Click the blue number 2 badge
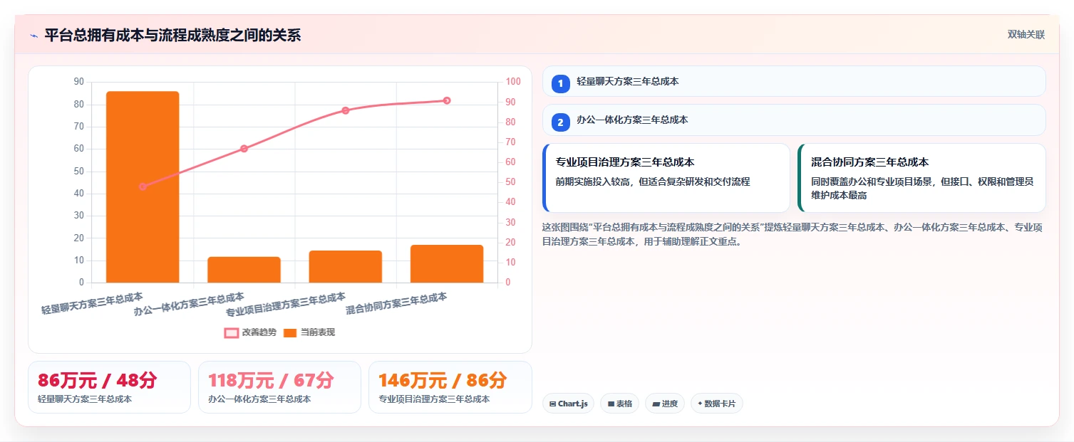The image size is (1074, 442). (560, 122)
